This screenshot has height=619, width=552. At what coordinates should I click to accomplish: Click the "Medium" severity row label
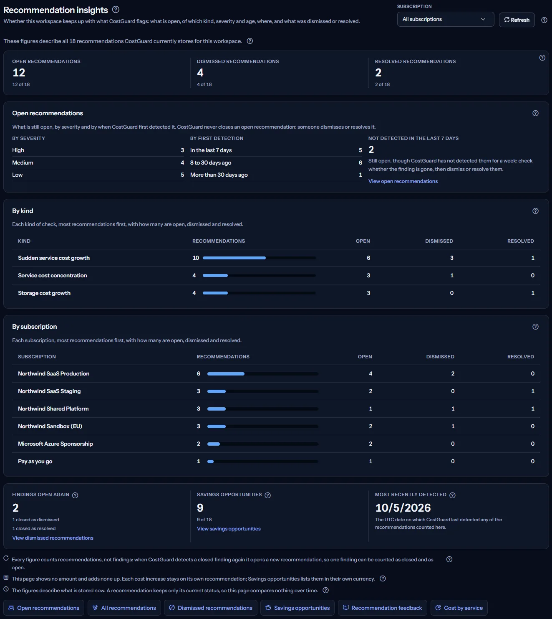click(x=23, y=163)
